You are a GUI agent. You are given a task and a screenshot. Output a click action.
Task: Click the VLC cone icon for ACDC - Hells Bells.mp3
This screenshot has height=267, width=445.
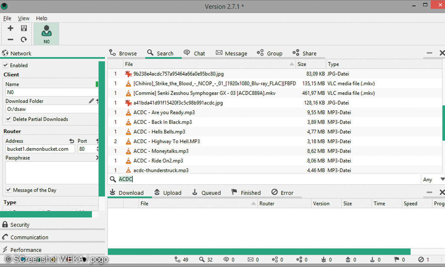click(128, 132)
